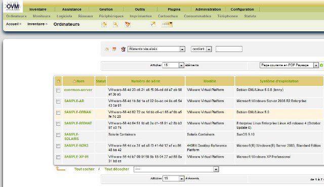Viewport: 324px width, 187px height.
Task: Click Tout cocher link
Action: point(85,169)
